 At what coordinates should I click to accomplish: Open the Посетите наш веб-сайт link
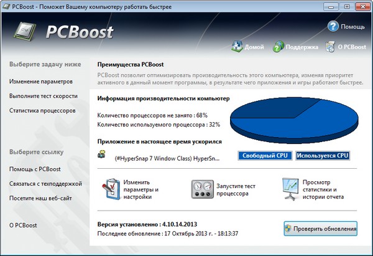40,198
